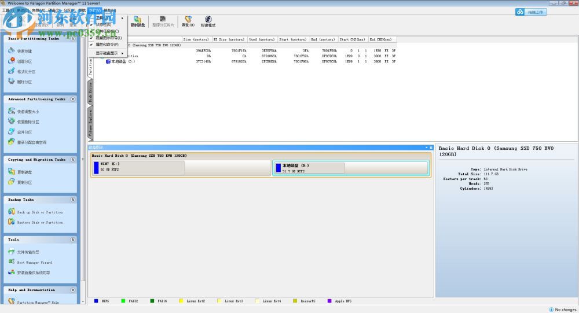579x313 pixels.
Task: Collapse the Help and Documentation panel
Action: (73, 290)
